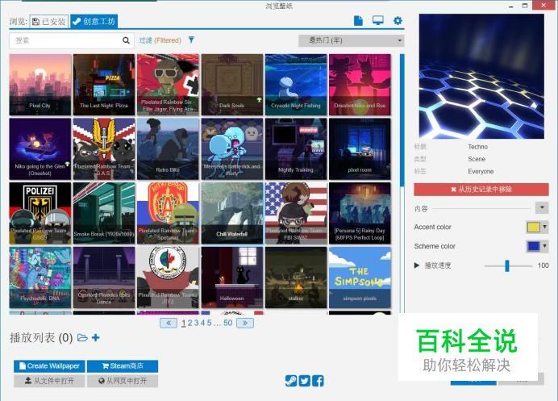Open the Steam商店 button
Image resolution: width=558 pixels, height=401 pixels.
[123, 365]
